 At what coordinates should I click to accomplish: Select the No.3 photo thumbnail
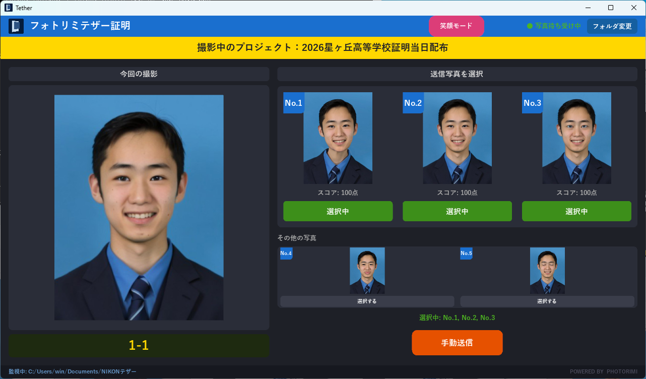click(576, 138)
